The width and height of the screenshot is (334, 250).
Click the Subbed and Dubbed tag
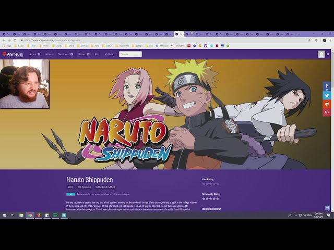[105, 187]
